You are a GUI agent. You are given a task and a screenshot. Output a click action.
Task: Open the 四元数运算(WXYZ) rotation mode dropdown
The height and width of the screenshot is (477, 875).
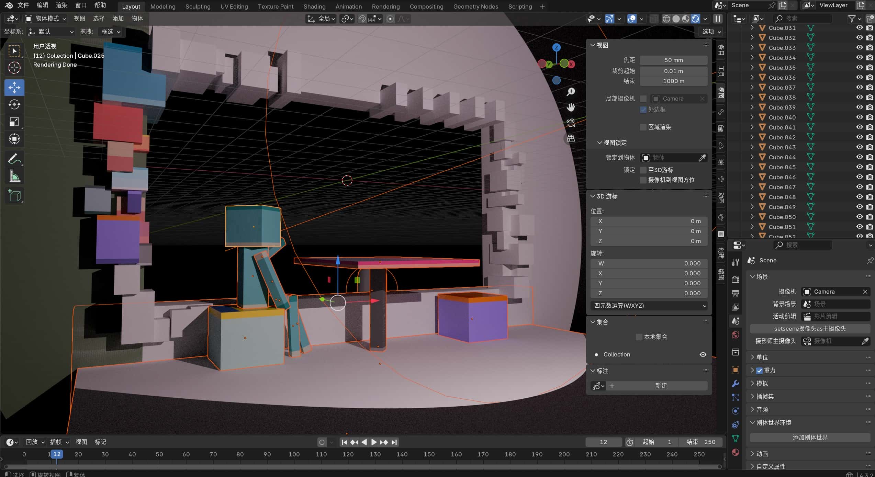point(649,306)
